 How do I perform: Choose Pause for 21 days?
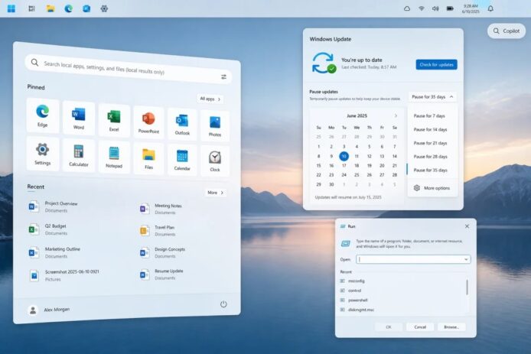pos(432,143)
